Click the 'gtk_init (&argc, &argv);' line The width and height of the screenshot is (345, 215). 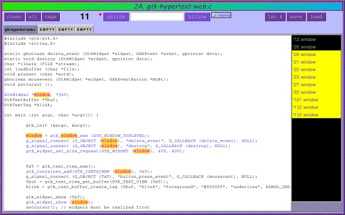(58, 126)
